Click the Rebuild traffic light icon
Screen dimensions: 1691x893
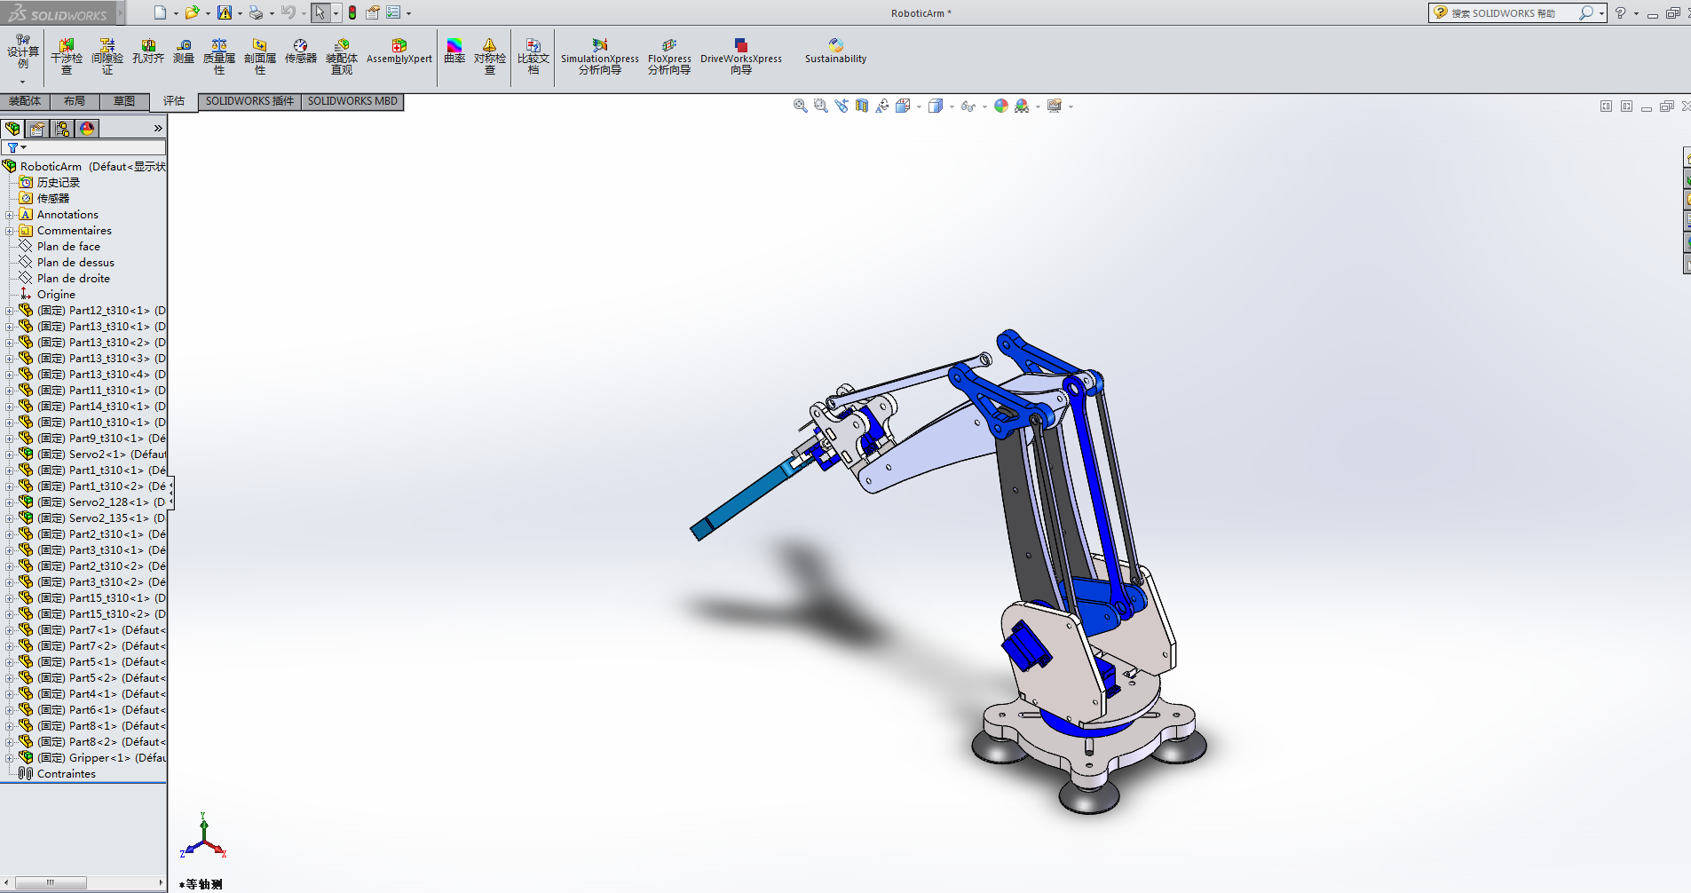tap(352, 12)
